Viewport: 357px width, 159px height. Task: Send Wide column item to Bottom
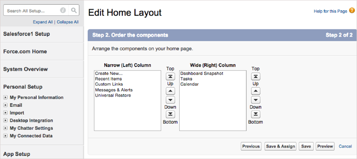[255, 114]
